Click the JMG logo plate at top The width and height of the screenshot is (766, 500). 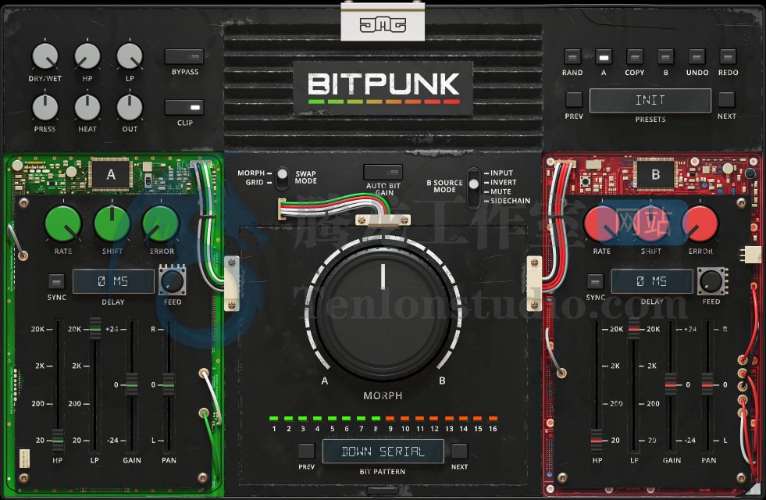[383, 22]
